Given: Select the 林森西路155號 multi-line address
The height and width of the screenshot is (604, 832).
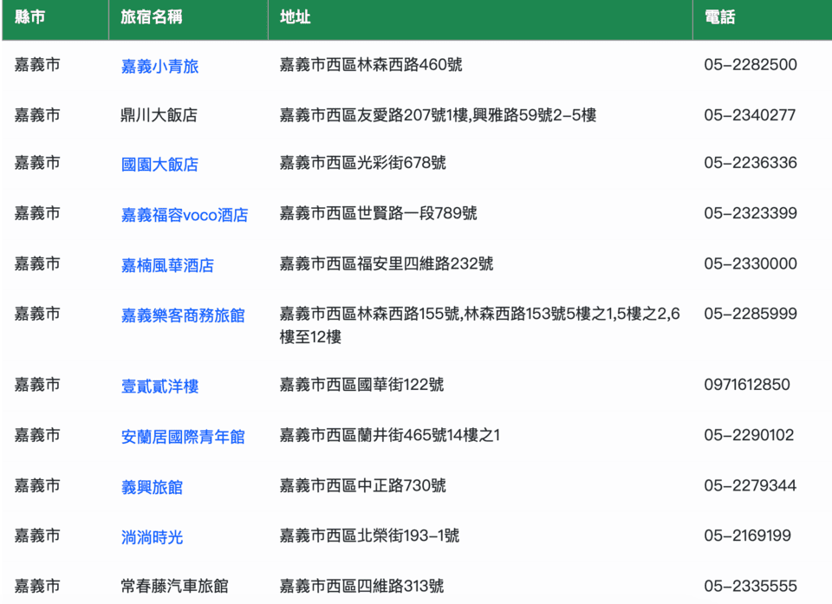Looking at the screenshot, I should [479, 325].
